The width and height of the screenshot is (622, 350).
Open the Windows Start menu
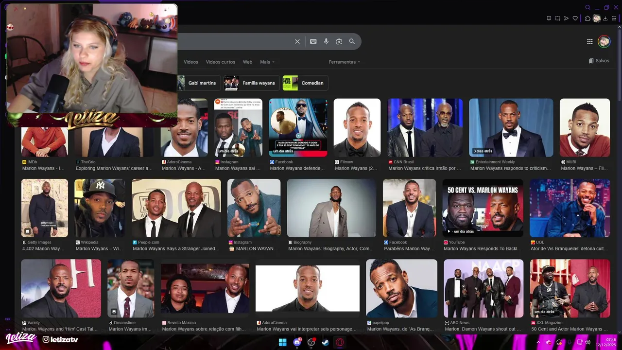[x=282, y=342]
